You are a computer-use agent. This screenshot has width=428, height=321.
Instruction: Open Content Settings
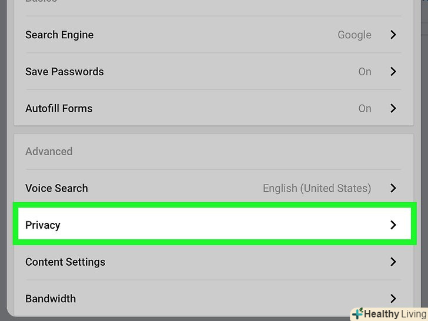[x=65, y=262]
